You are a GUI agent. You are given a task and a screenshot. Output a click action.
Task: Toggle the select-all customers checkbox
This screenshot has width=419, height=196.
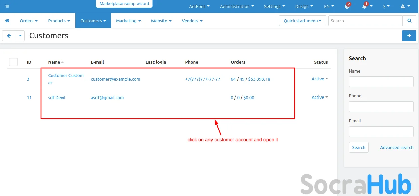point(13,62)
